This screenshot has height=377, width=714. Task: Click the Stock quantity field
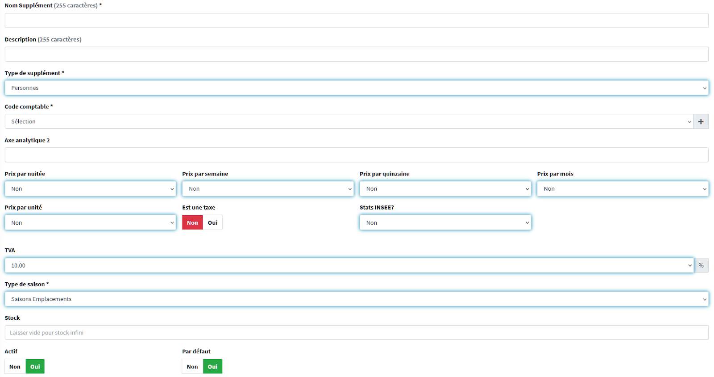(x=356, y=333)
